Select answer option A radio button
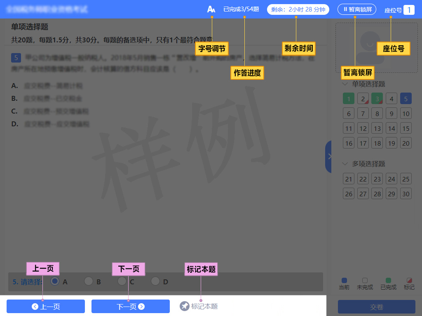 point(54,281)
